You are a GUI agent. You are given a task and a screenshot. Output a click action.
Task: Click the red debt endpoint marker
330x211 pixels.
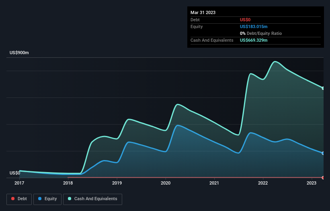pos(323,178)
